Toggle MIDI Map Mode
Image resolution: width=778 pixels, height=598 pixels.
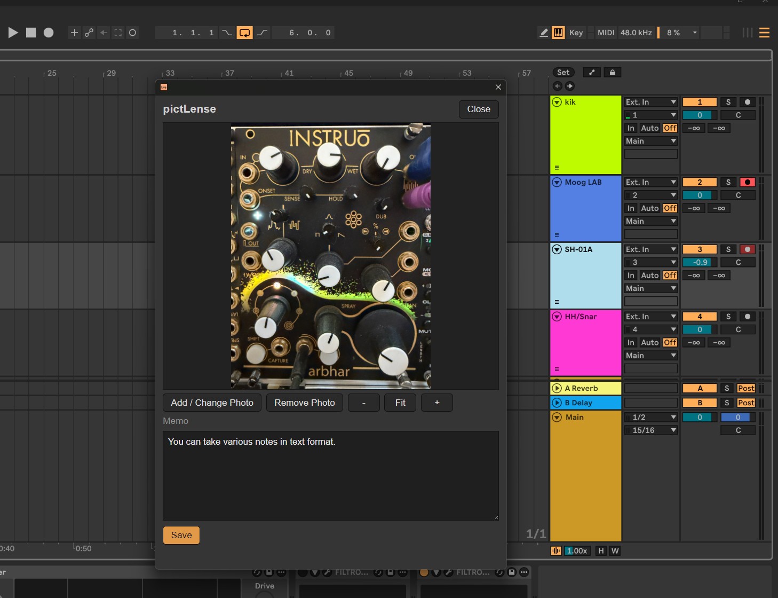606,33
